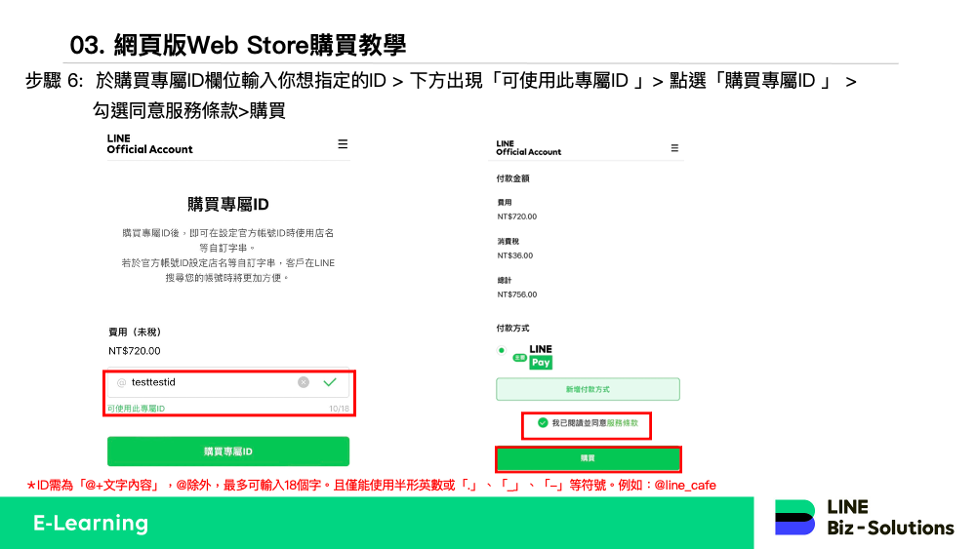This screenshot has width=976, height=549.
Task: Click the E-Learning footer label
Action: tap(91, 524)
